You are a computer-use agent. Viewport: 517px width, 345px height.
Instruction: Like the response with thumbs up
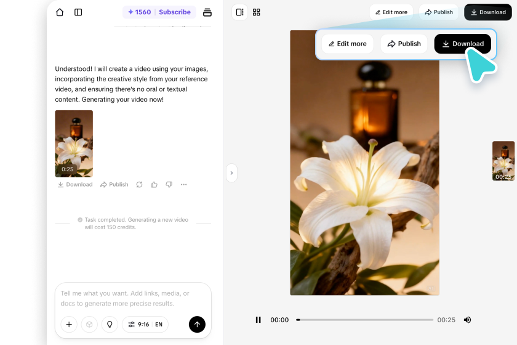[154, 185]
